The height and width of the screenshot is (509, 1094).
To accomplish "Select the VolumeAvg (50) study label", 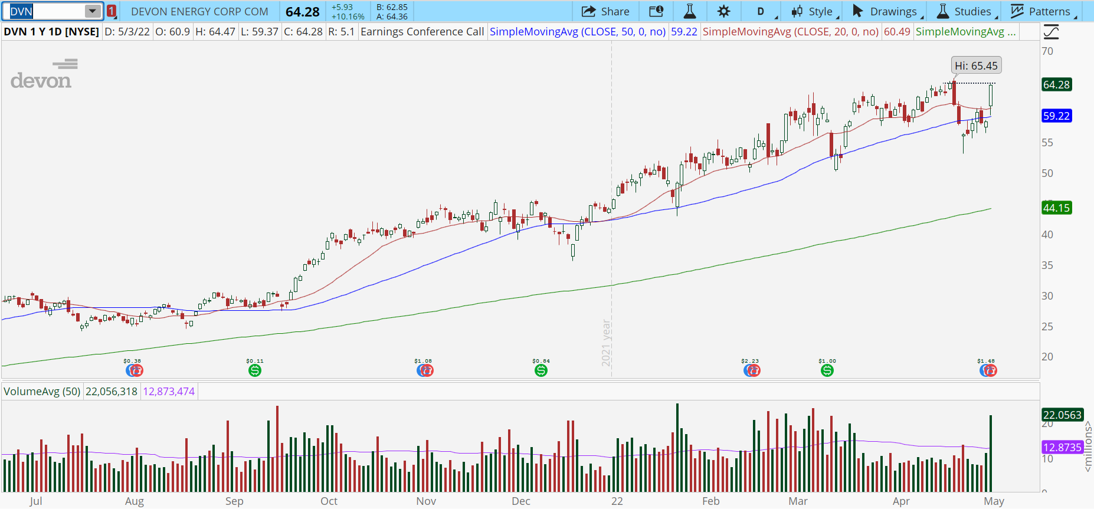I will [x=42, y=392].
